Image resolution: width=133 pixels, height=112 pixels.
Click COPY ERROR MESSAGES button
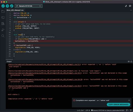pos(118,104)
